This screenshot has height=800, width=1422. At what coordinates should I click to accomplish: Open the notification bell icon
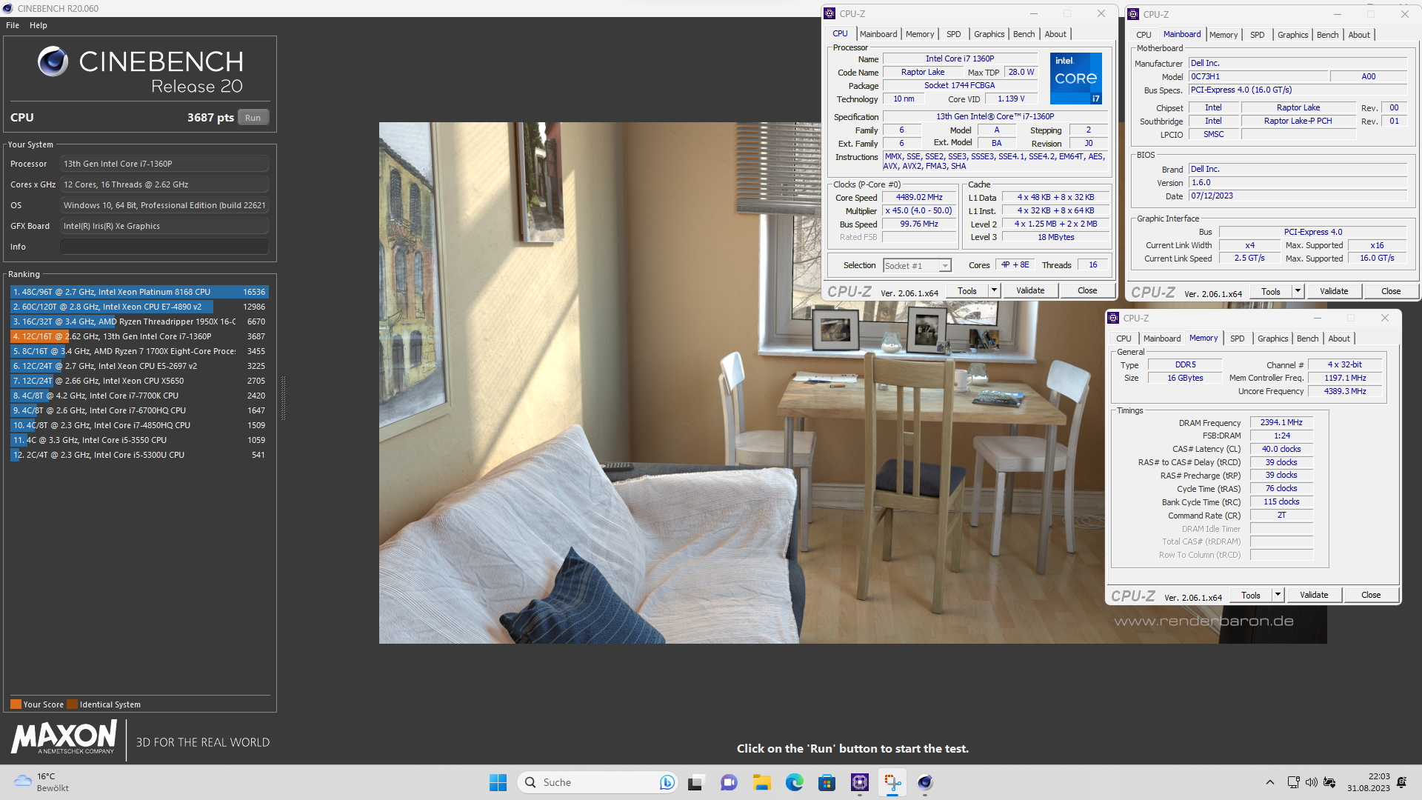(x=1401, y=782)
